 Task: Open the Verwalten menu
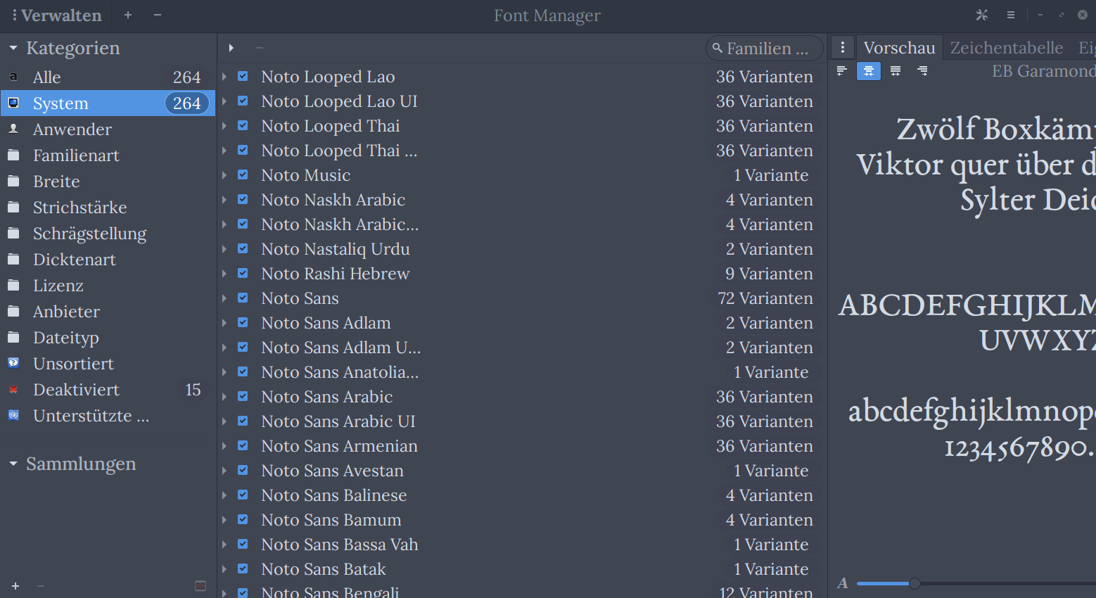click(x=56, y=15)
